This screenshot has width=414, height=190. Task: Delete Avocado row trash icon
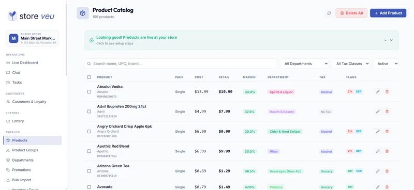[x=387, y=187]
